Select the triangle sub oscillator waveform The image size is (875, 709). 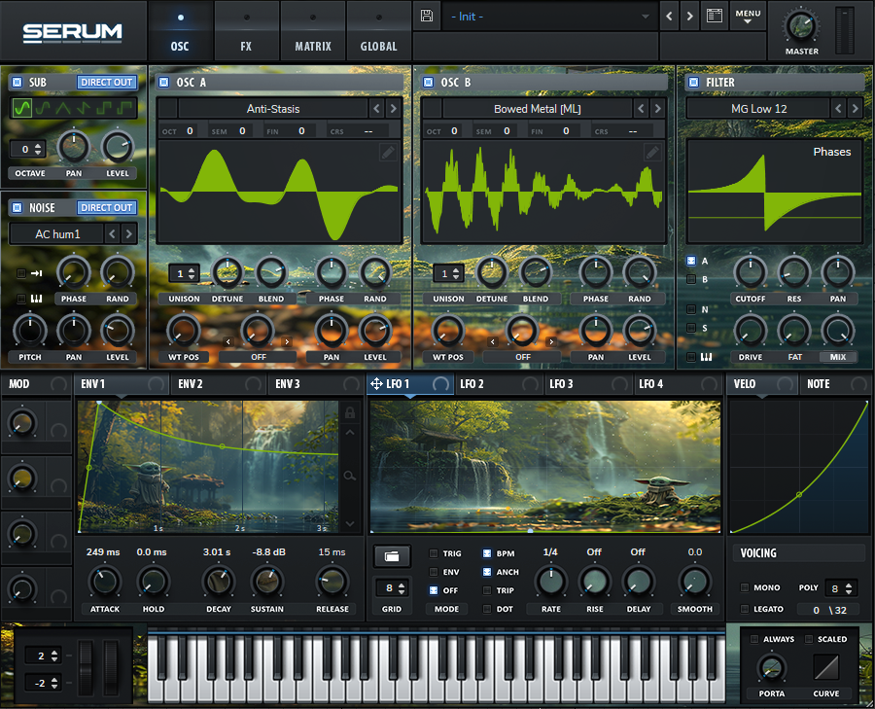63,107
